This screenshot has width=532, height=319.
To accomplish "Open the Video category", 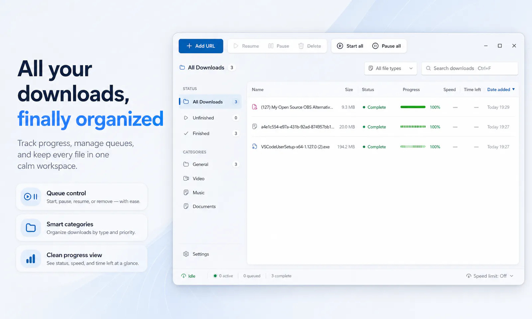I will (x=210, y=178).
